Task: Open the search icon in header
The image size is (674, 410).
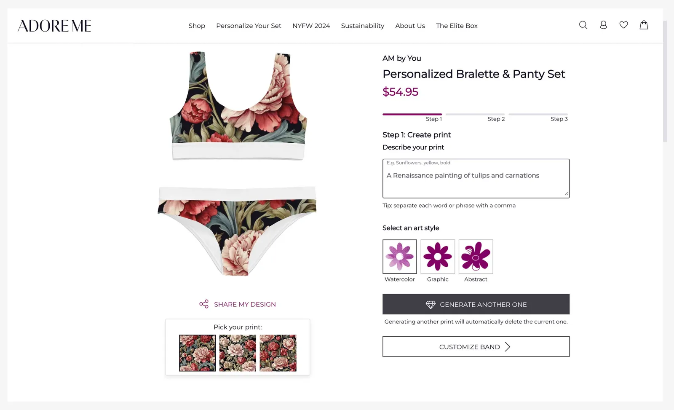Action: (x=583, y=25)
